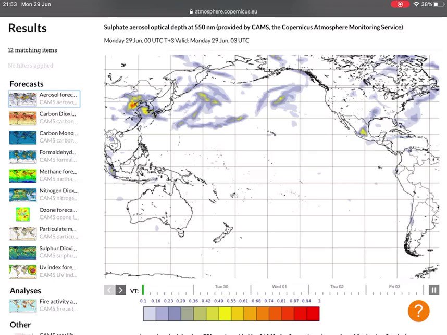The image size is (447, 335).
Task: Tap the atmosphere.copernicus.eu address bar
Action: pos(223,11)
